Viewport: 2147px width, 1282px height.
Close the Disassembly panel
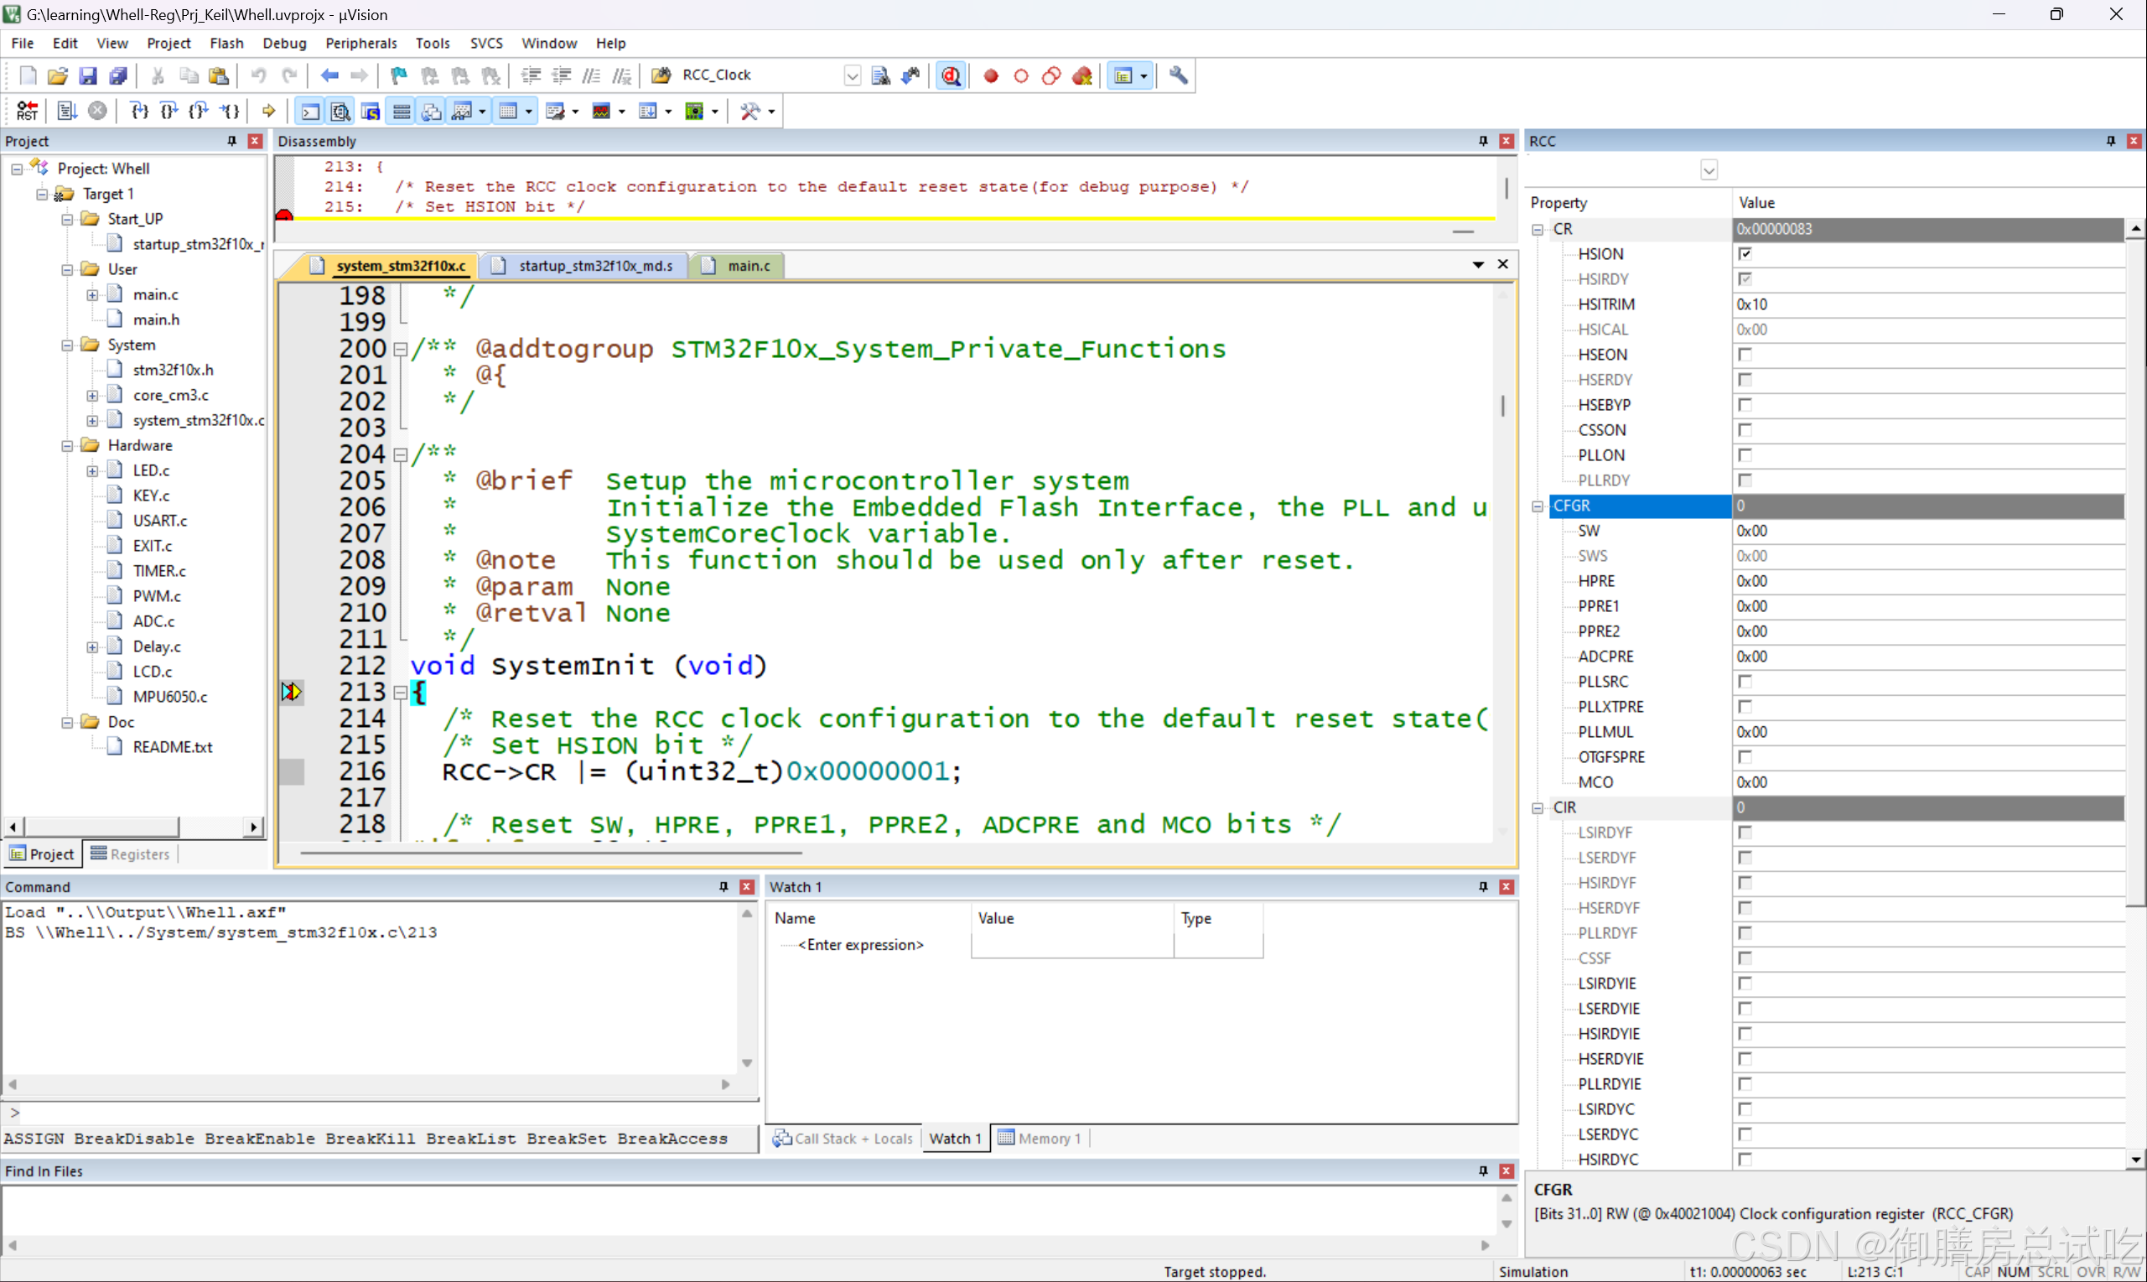(x=1507, y=141)
